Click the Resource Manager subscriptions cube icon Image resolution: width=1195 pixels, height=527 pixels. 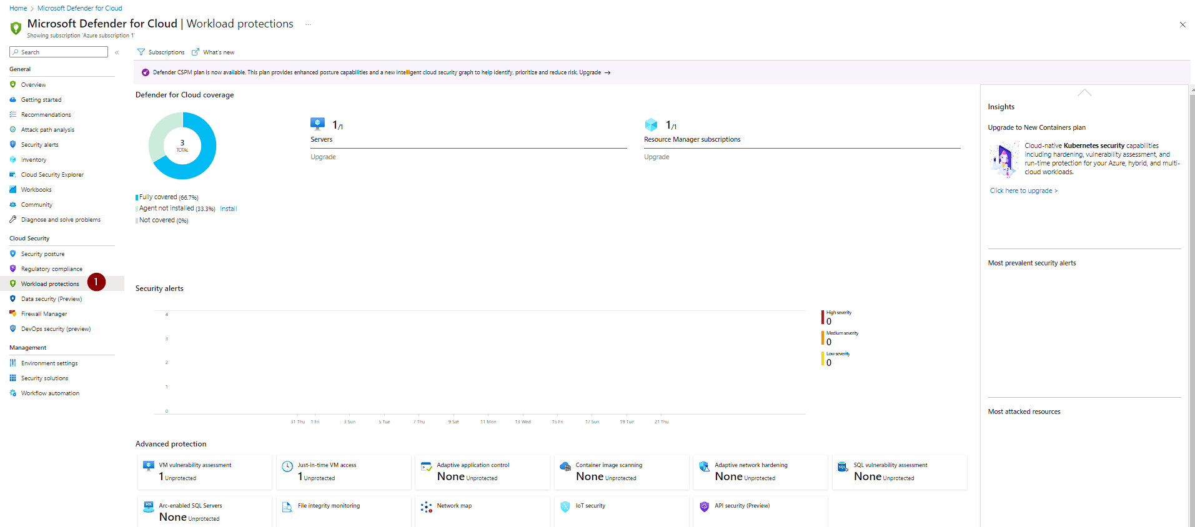pos(651,124)
